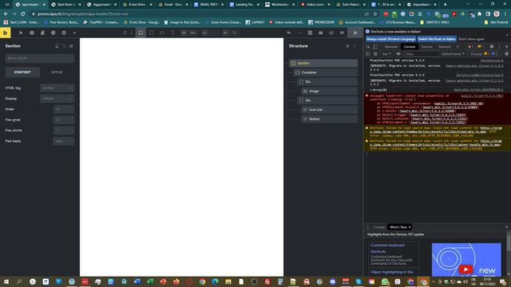
Task: Open the Windows Start button
Action: (6, 282)
